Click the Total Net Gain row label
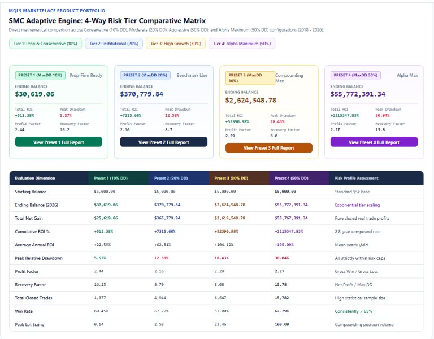Screen dimensions: 434x339 tap(29, 218)
